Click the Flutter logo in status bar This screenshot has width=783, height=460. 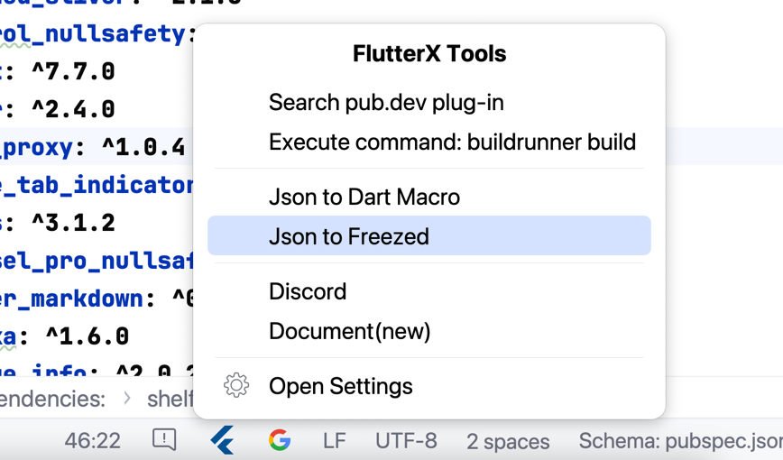(223, 440)
